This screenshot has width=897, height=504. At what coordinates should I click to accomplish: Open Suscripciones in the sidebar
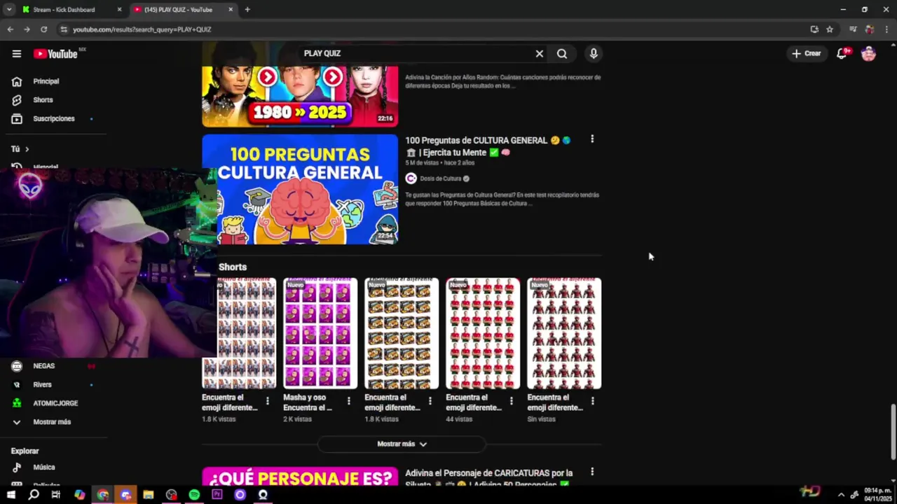click(x=53, y=118)
